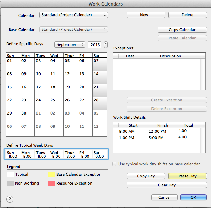211x208 pixels.
Task: Enable use typical work day shifts checkbox
Action: tap(115, 164)
